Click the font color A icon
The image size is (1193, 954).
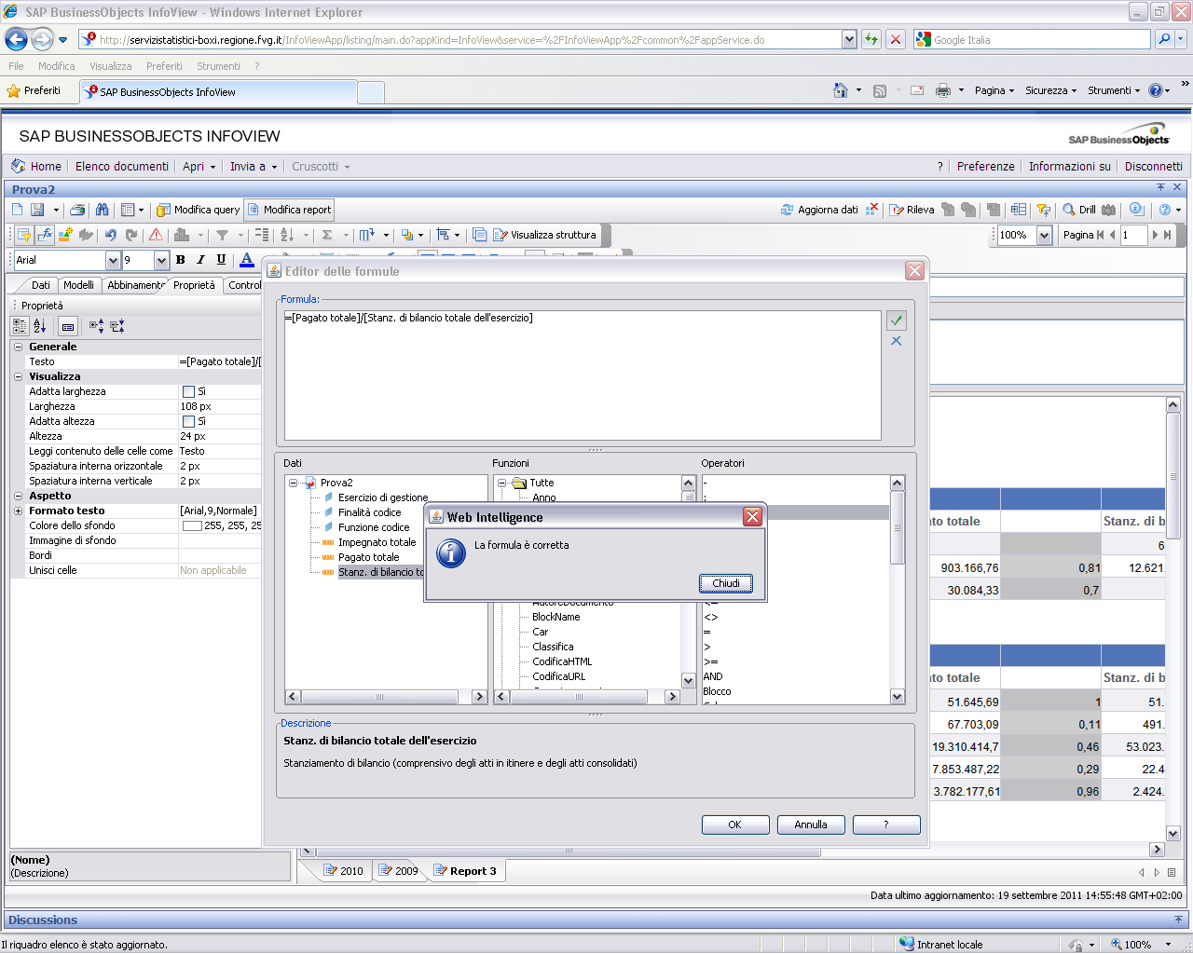[x=247, y=260]
